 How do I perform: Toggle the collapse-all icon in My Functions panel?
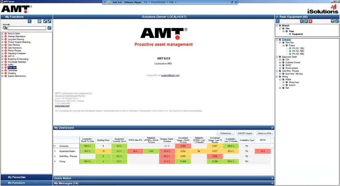[x=50, y=21]
